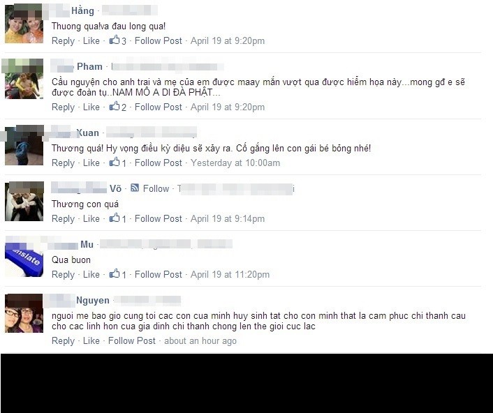Open Hằng's profile picture thumbnail
493x413 pixels.
pos(24,24)
